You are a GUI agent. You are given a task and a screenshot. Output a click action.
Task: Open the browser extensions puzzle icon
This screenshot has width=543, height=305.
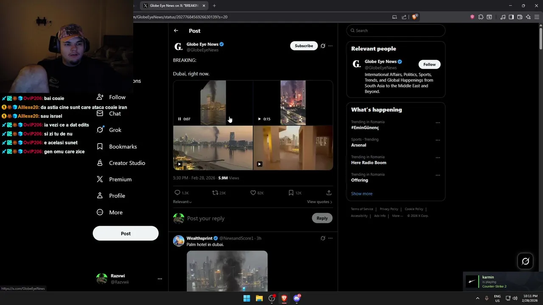[481, 17]
